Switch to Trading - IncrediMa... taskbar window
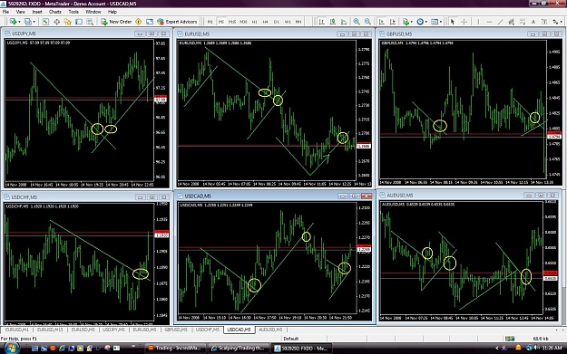 click(x=175, y=348)
